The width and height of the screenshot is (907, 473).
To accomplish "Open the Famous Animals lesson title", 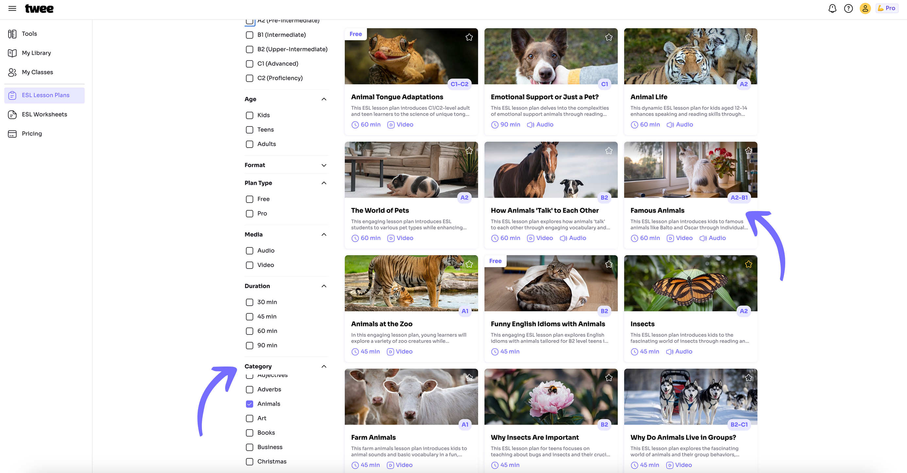I will point(657,210).
